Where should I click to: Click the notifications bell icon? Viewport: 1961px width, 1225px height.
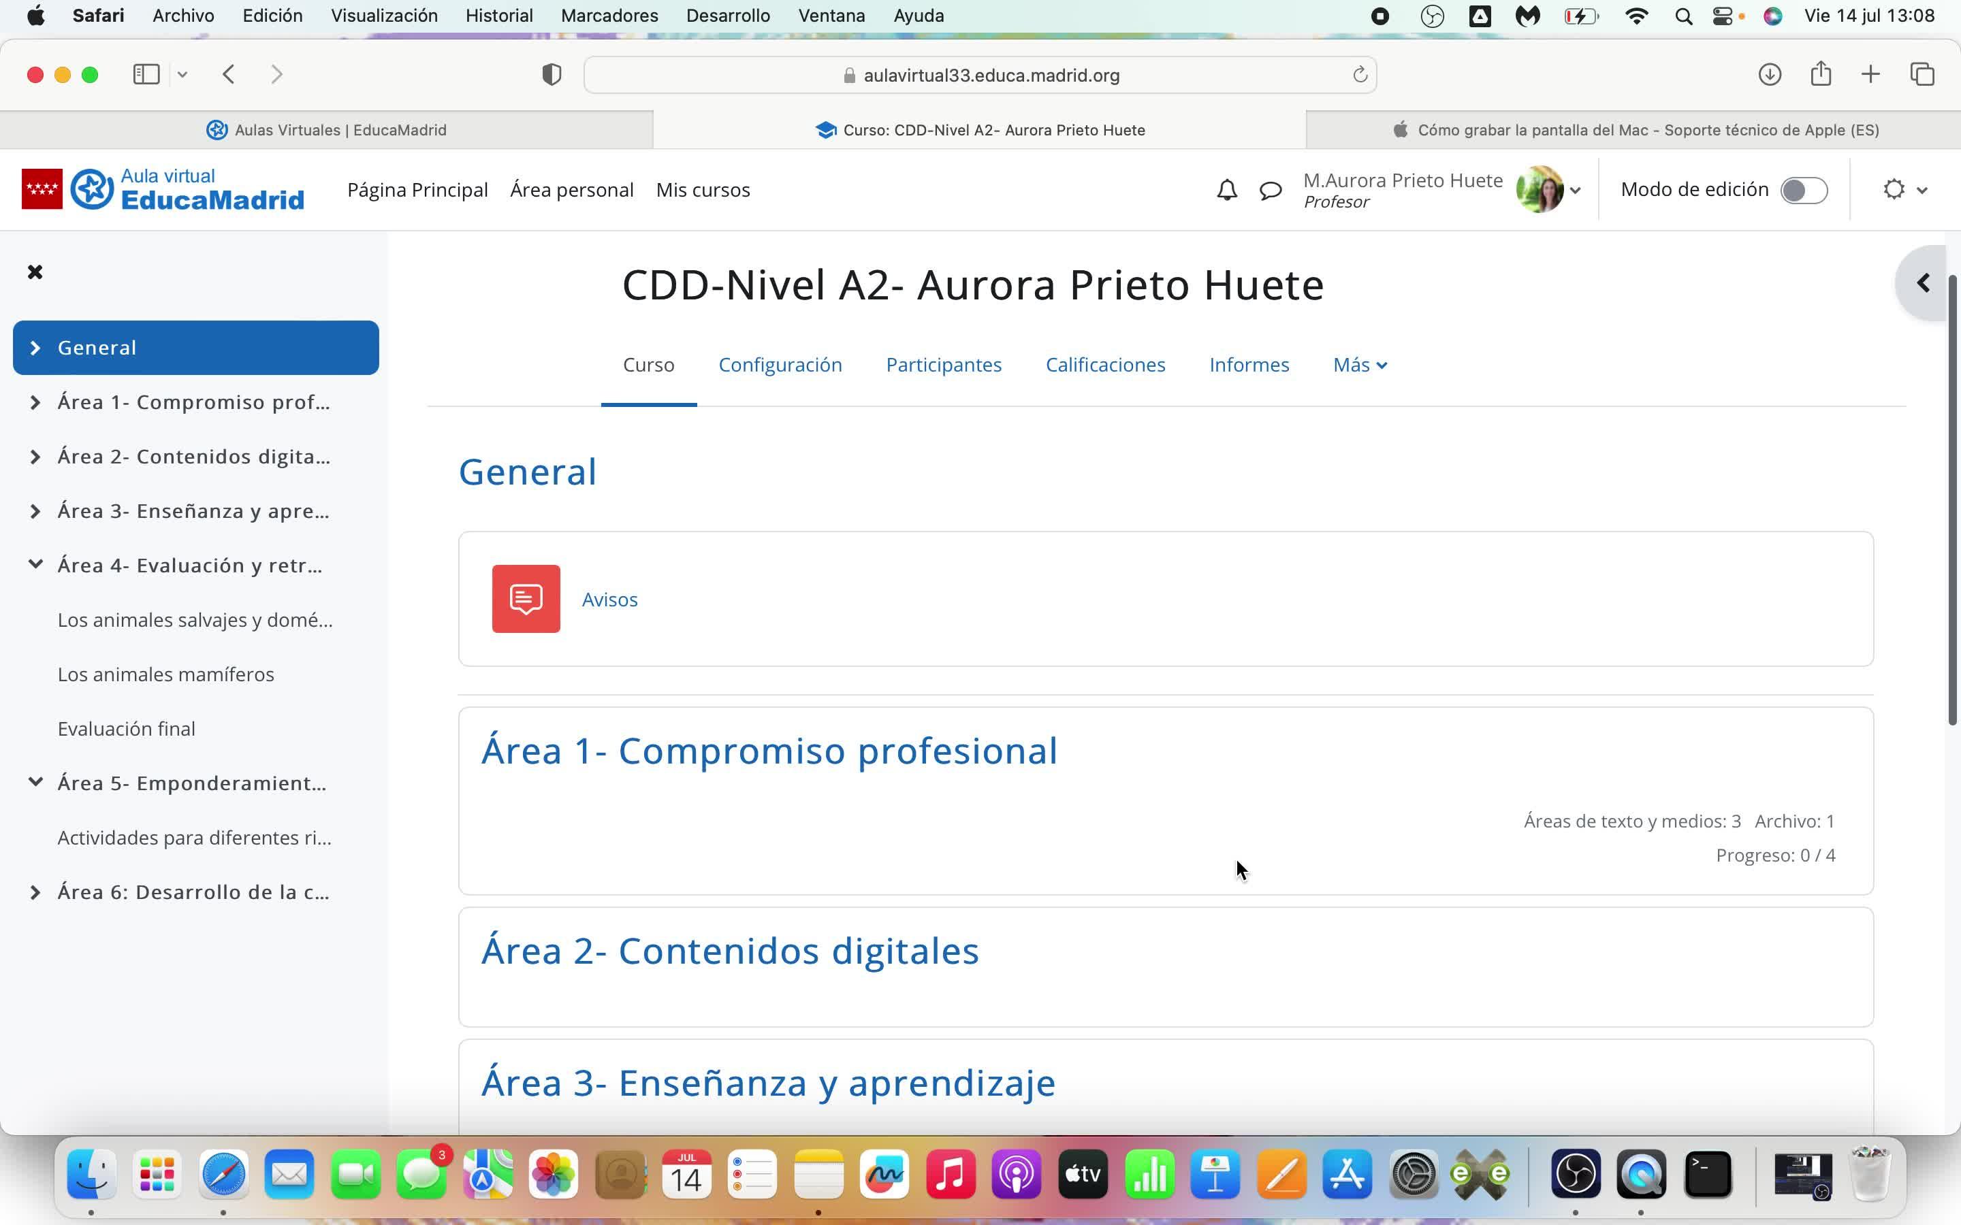(1227, 190)
